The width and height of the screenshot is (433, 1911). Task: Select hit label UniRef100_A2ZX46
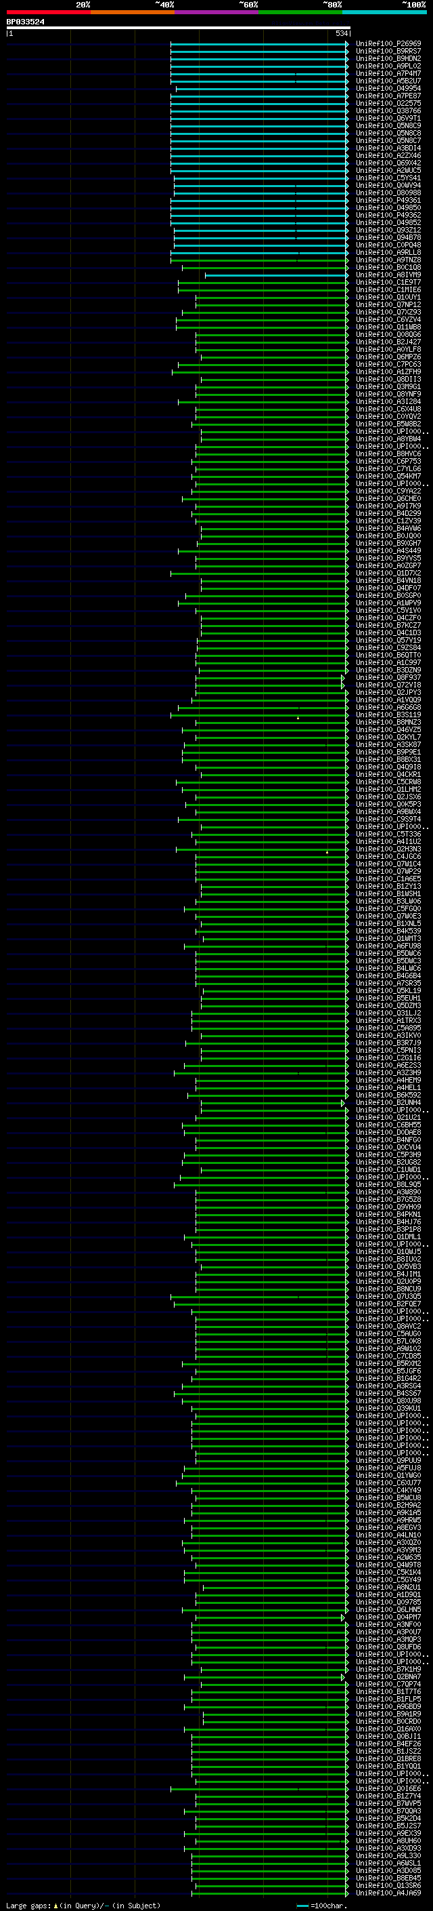tap(388, 156)
